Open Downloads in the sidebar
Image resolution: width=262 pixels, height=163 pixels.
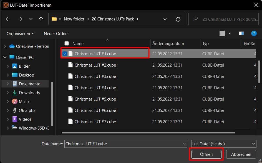point(26,93)
